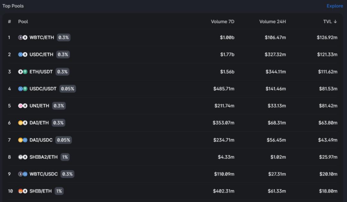Click the SHIBA2/ETH token pair icon
The width and height of the screenshot is (347, 202).
(22, 157)
